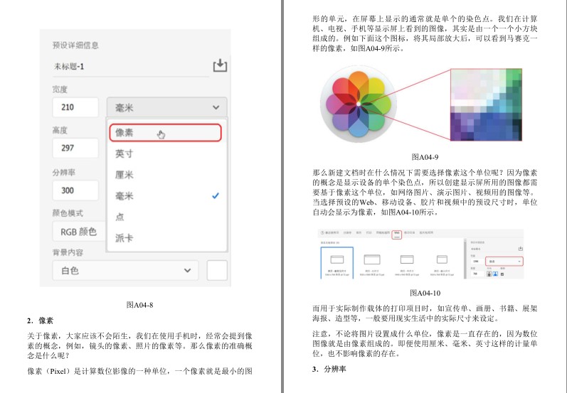Open the 像素 unit dropdown in Figure A04-10

coord(504,262)
